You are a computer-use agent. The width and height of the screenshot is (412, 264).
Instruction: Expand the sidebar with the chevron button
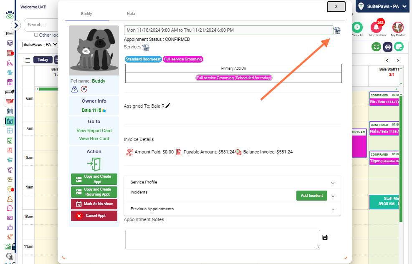point(16,25)
